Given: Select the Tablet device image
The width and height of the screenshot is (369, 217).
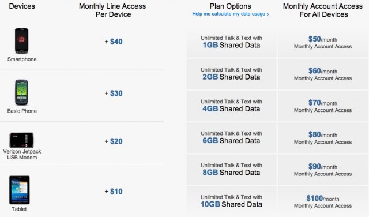Looking at the screenshot, I should pos(20,190).
